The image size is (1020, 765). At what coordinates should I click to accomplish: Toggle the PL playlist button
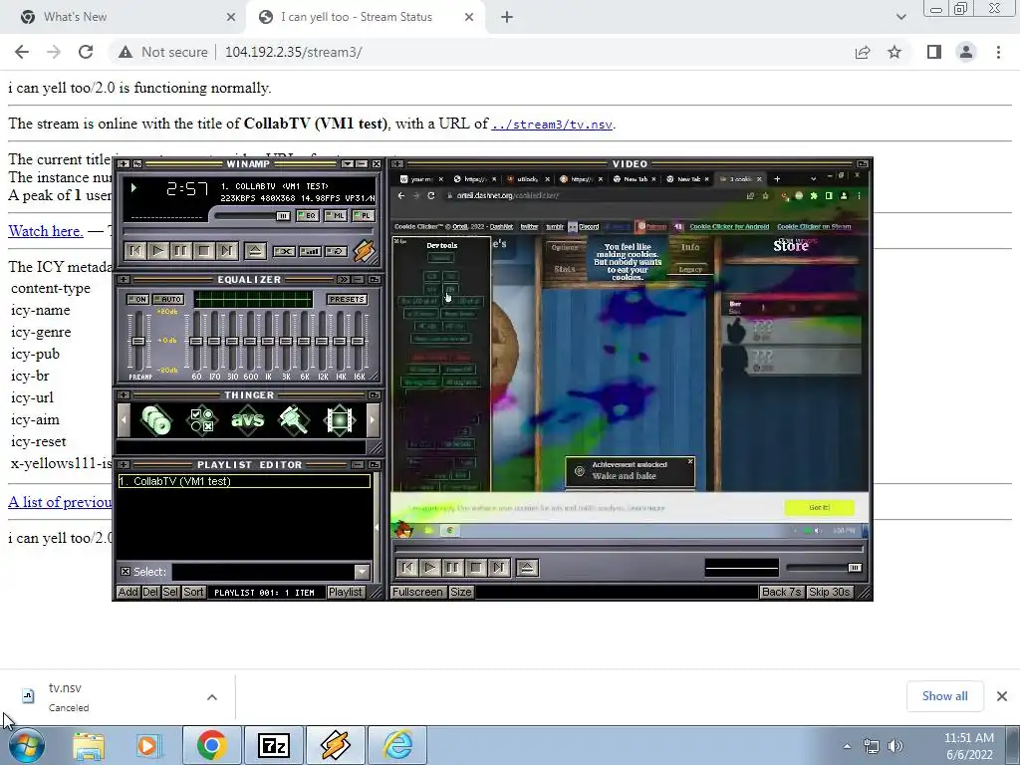click(x=363, y=216)
